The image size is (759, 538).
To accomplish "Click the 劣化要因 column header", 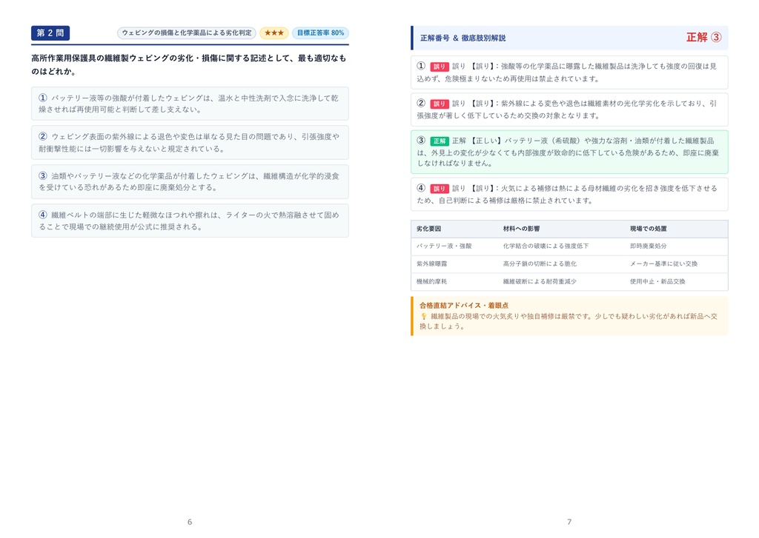I will [429, 229].
